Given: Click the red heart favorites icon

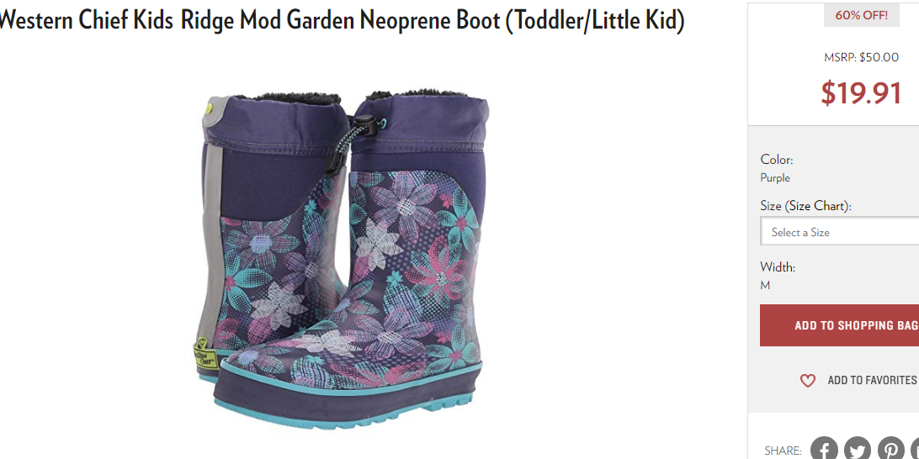Looking at the screenshot, I should (x=808, y=381).
